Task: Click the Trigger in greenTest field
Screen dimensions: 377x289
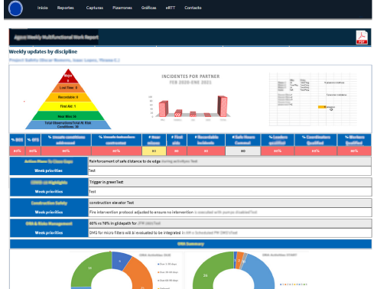Action: 229,182
